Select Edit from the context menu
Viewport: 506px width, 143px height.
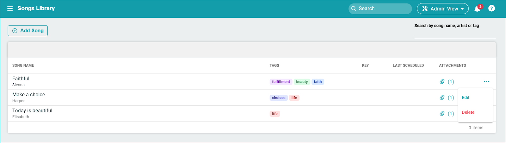(x=466, y=98)
